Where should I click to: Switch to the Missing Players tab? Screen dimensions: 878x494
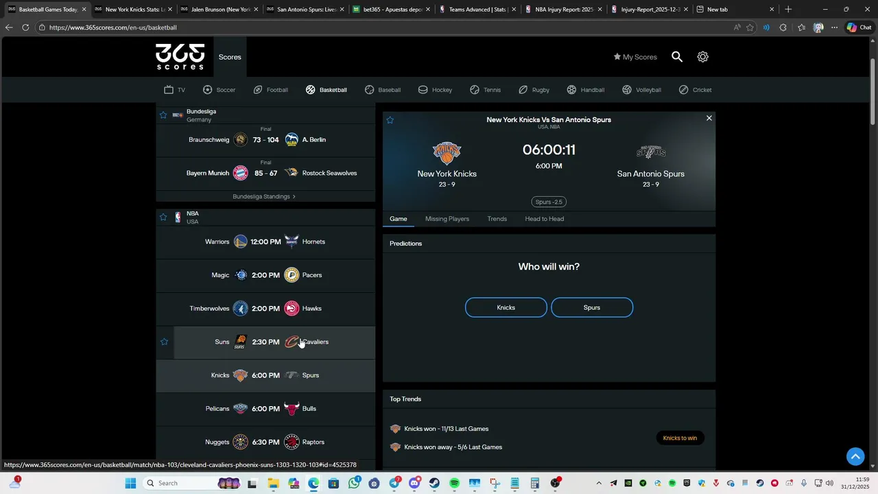click(x=447, y=219)
